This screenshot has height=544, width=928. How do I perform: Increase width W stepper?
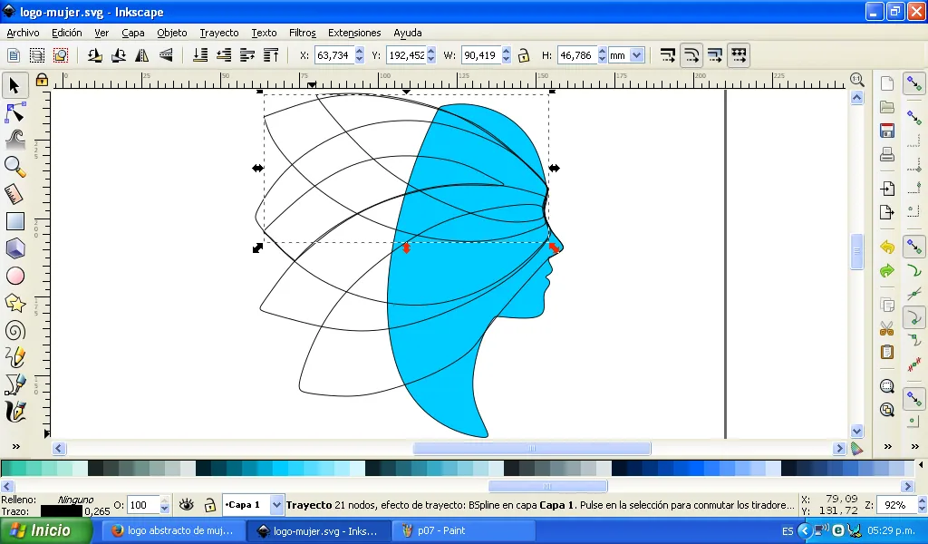pos(506,51)
